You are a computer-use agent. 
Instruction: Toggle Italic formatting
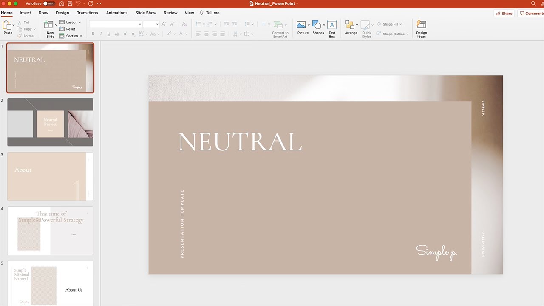[101, 34]
